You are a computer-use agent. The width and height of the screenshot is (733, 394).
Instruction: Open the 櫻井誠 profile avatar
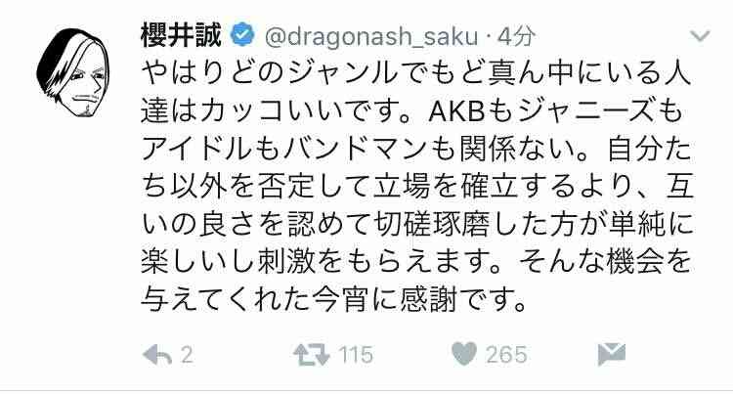[74, 73]
